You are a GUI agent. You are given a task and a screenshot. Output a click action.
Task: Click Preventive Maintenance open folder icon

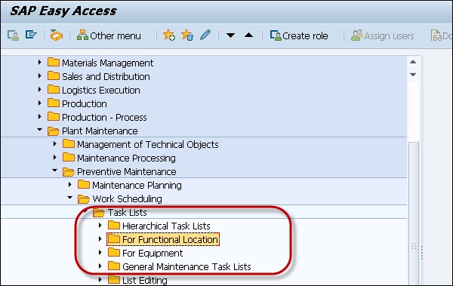pos(69,171)
